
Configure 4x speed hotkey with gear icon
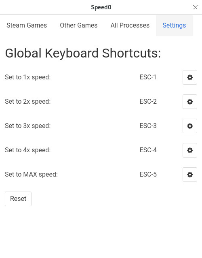(190, 150)
